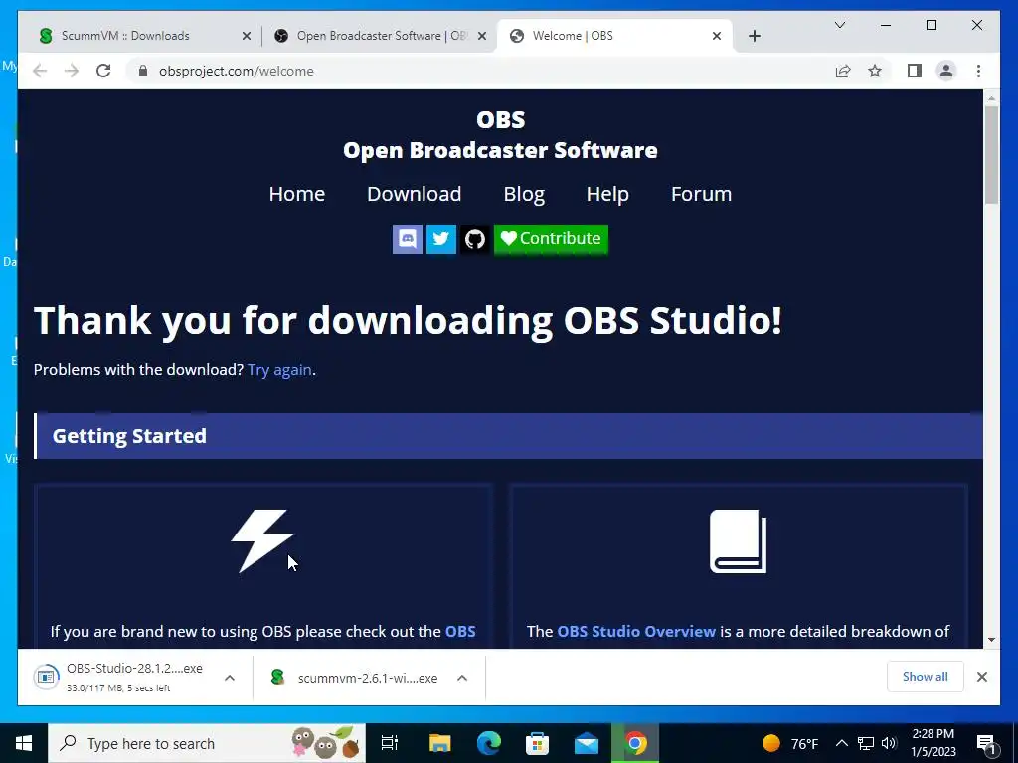Viewport: 1018px width, 763px height.
Task: Click the address bar URL
Action: point(237,71)
